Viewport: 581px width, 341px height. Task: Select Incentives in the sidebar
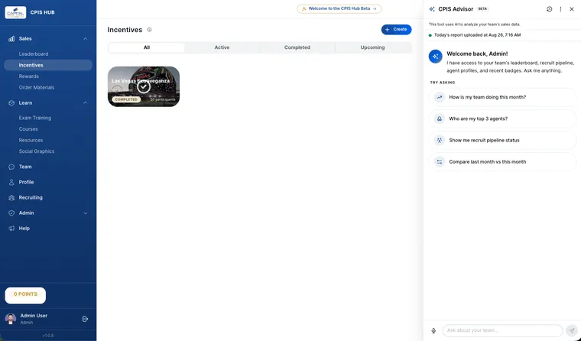coord(48,65)
